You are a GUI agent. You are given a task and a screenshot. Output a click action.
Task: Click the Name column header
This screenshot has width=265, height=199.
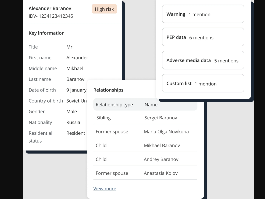[x=151, y=105]
